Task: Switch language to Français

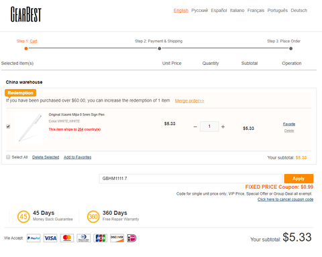Action: pos(256,11)
